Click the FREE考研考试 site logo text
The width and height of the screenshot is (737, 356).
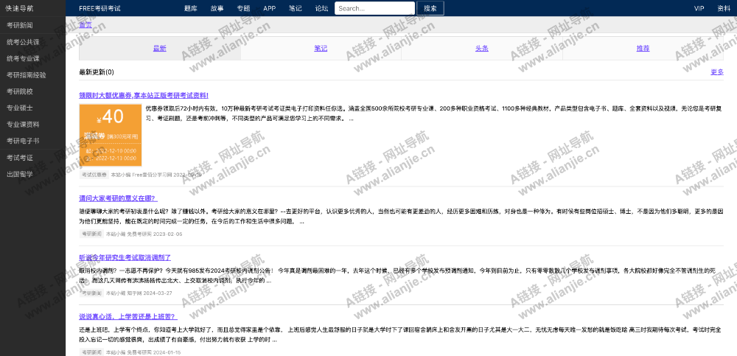click(x=99, y=9)
